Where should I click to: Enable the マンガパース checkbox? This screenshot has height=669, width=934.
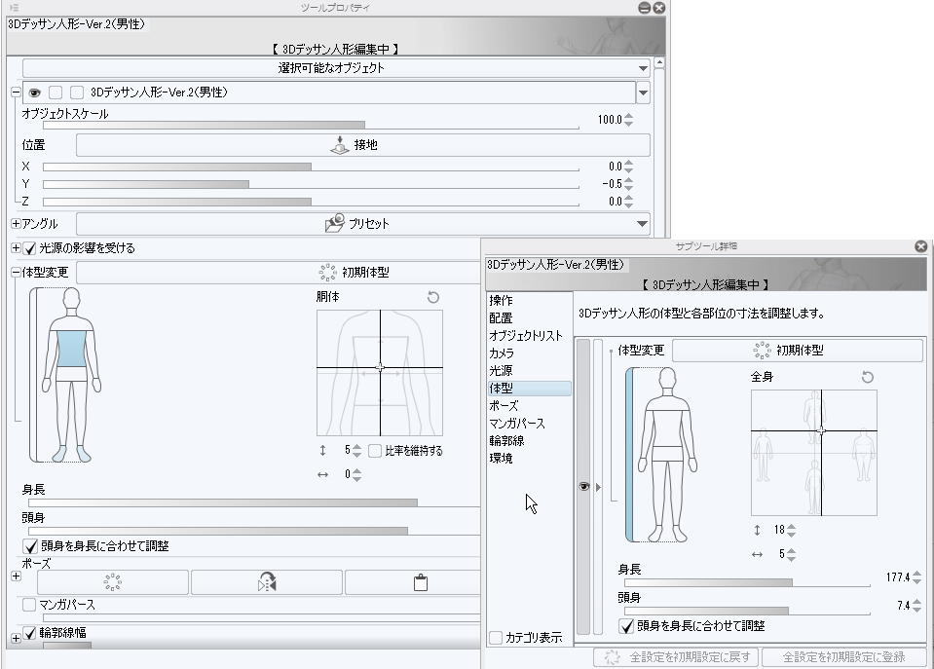tap(29, 605)
